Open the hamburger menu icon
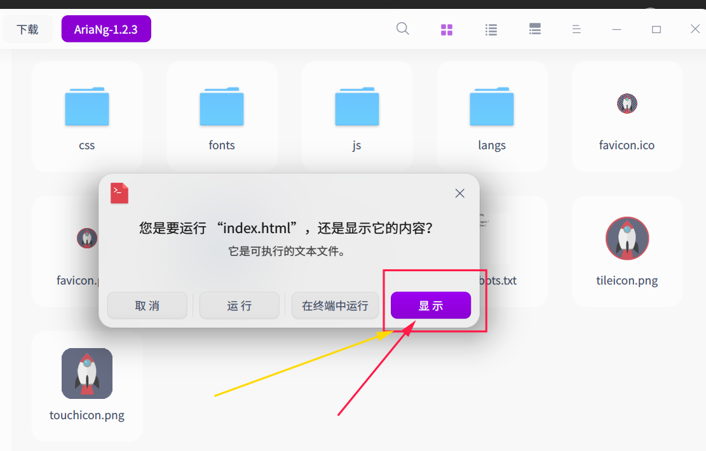This screenshot has width=706, height=451. tap(576, 29)
